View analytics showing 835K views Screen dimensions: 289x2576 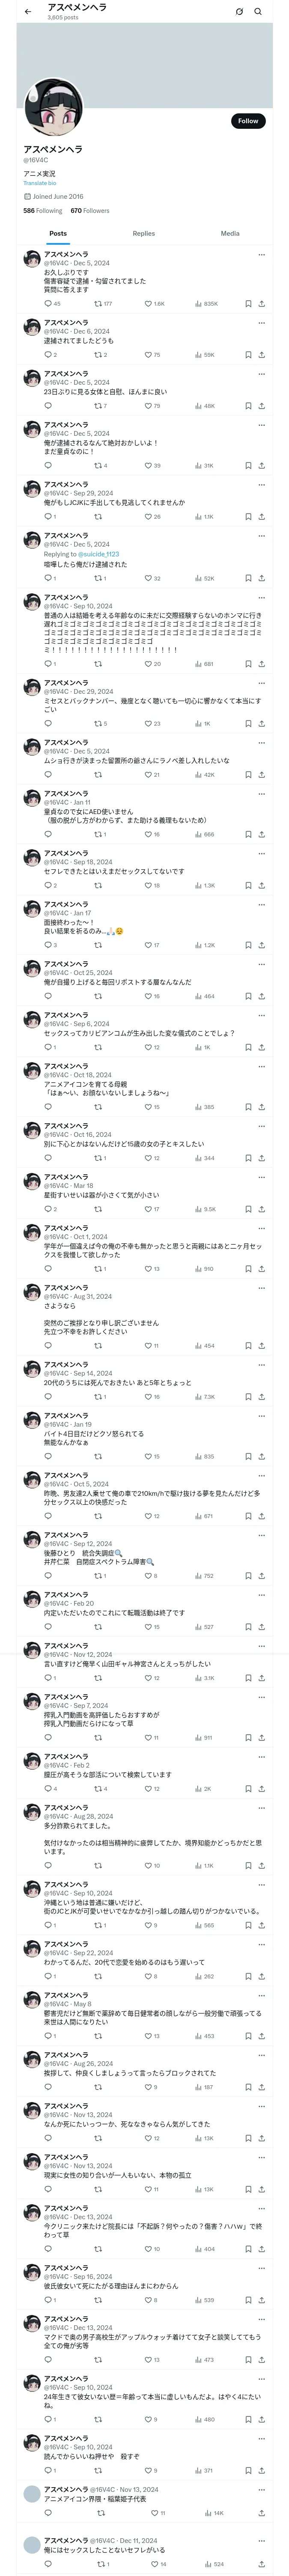pos(206,303)
